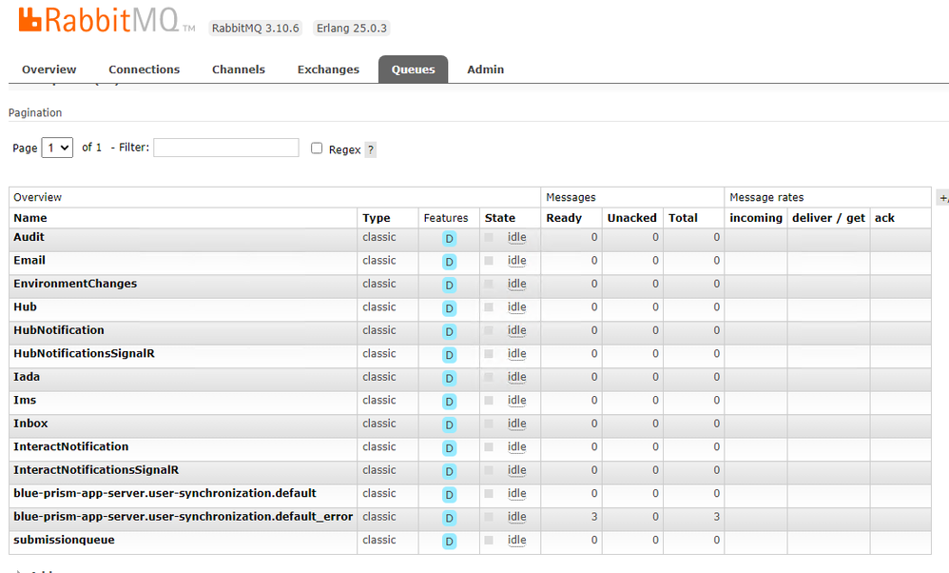Go to the Admin tab
Screen dimensions: 949x573
(485, 69)
